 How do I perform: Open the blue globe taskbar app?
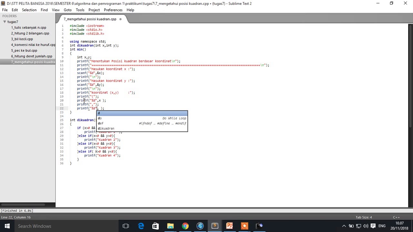(x=200, y=226)
